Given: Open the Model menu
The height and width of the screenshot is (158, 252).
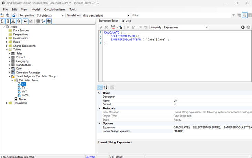Looking at the screenshot, I should pos(36,10).
